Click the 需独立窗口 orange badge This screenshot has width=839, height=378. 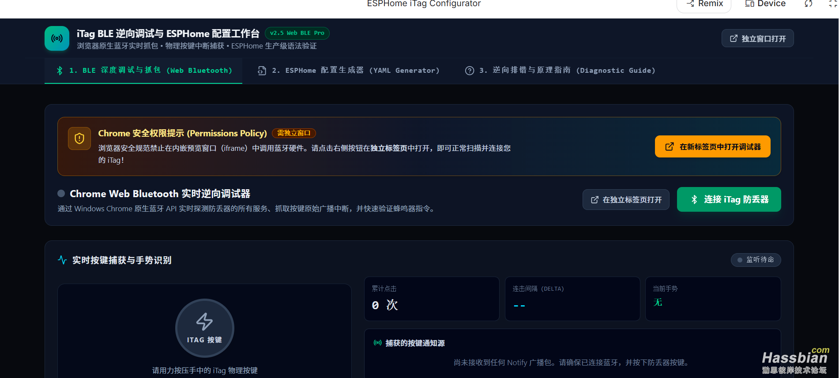coord(293,133)
